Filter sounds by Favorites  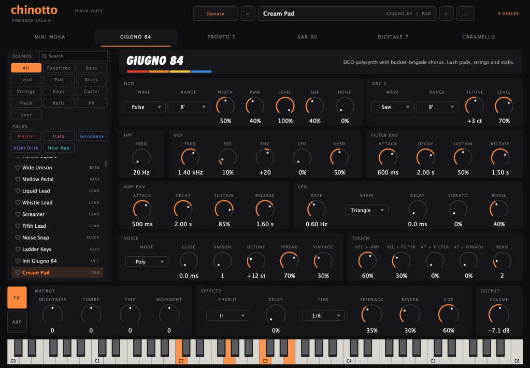[59, 68]
